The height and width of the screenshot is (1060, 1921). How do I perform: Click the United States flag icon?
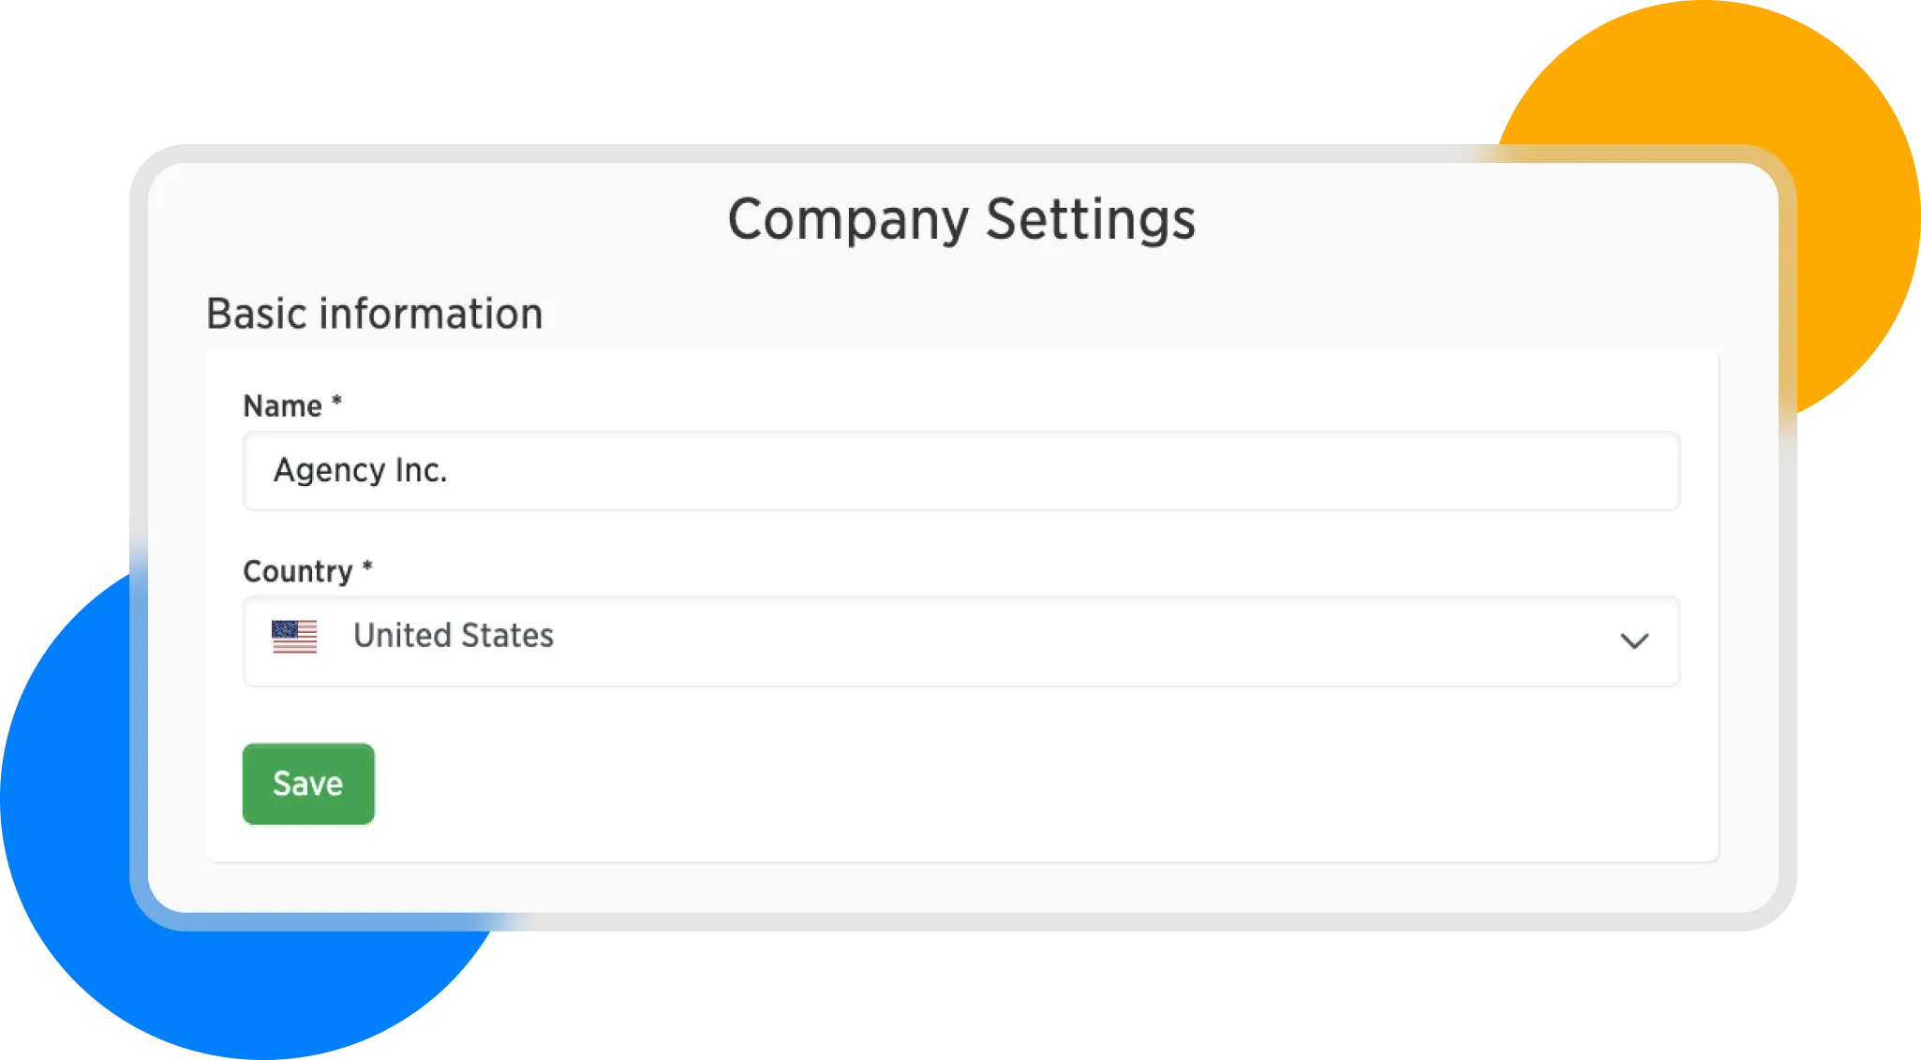tap(294, 637)
